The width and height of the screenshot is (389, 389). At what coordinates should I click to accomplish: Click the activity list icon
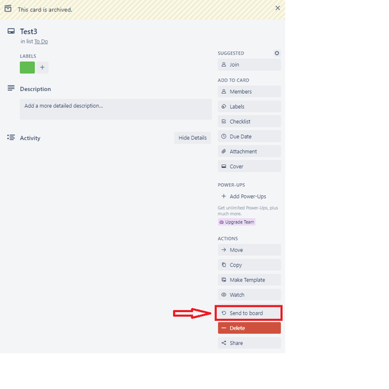(x=11, y=138)
